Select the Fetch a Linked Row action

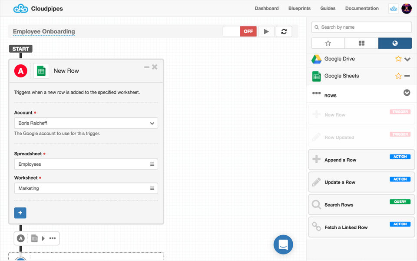tap(361, 227)
